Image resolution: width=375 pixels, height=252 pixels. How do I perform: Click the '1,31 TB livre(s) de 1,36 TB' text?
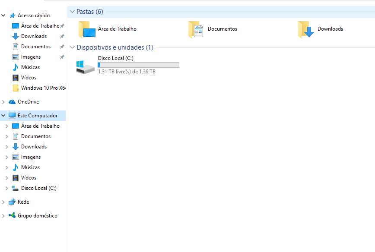click(x=127, y=72)
